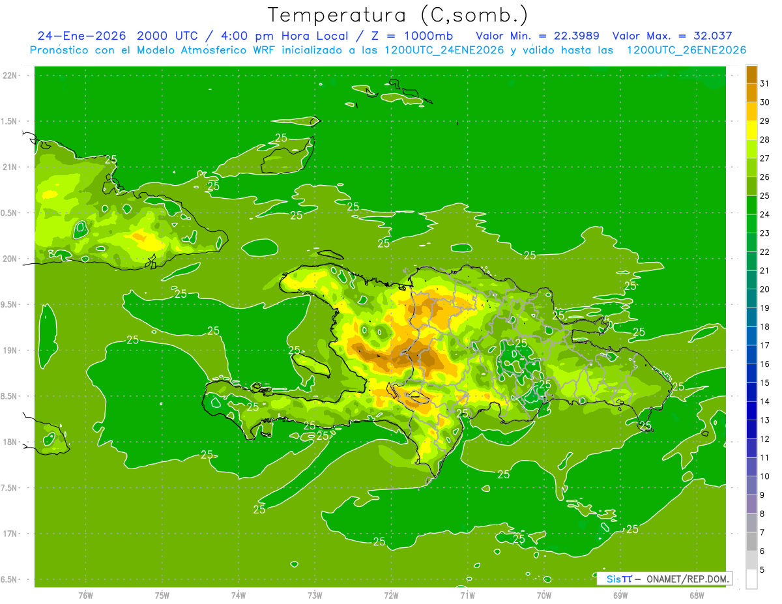Click the '69W' longitude axis label
782x604 pixels.
620,596
